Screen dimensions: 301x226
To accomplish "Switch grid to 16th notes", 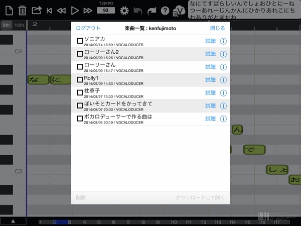I will pyautogui.click(x=19, y=25).
